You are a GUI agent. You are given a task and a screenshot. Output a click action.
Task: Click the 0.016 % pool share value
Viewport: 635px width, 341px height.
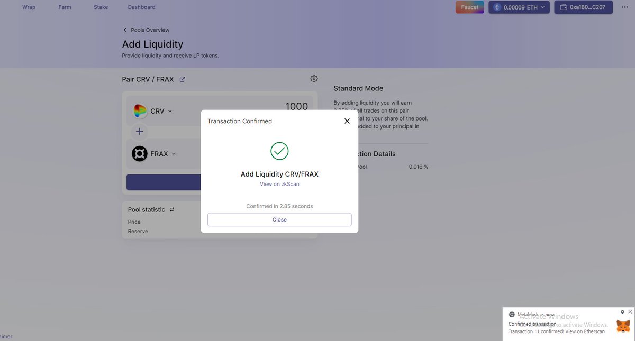[x=419, y=167]
